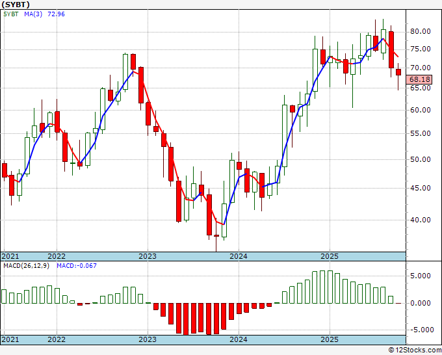The height and width of the screenshot is (355, 442).
Task: Click the MACD:-0.067 value label
Action: [x=77, y=266]
